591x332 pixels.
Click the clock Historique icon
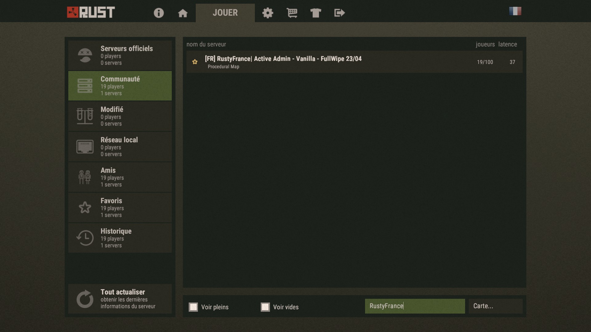tap(85, 238)
